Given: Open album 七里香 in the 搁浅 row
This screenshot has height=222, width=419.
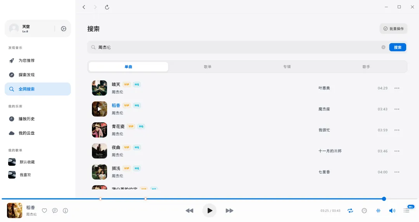Looking at the screenshot, I should pyautogui.click(x=324, y=172).
